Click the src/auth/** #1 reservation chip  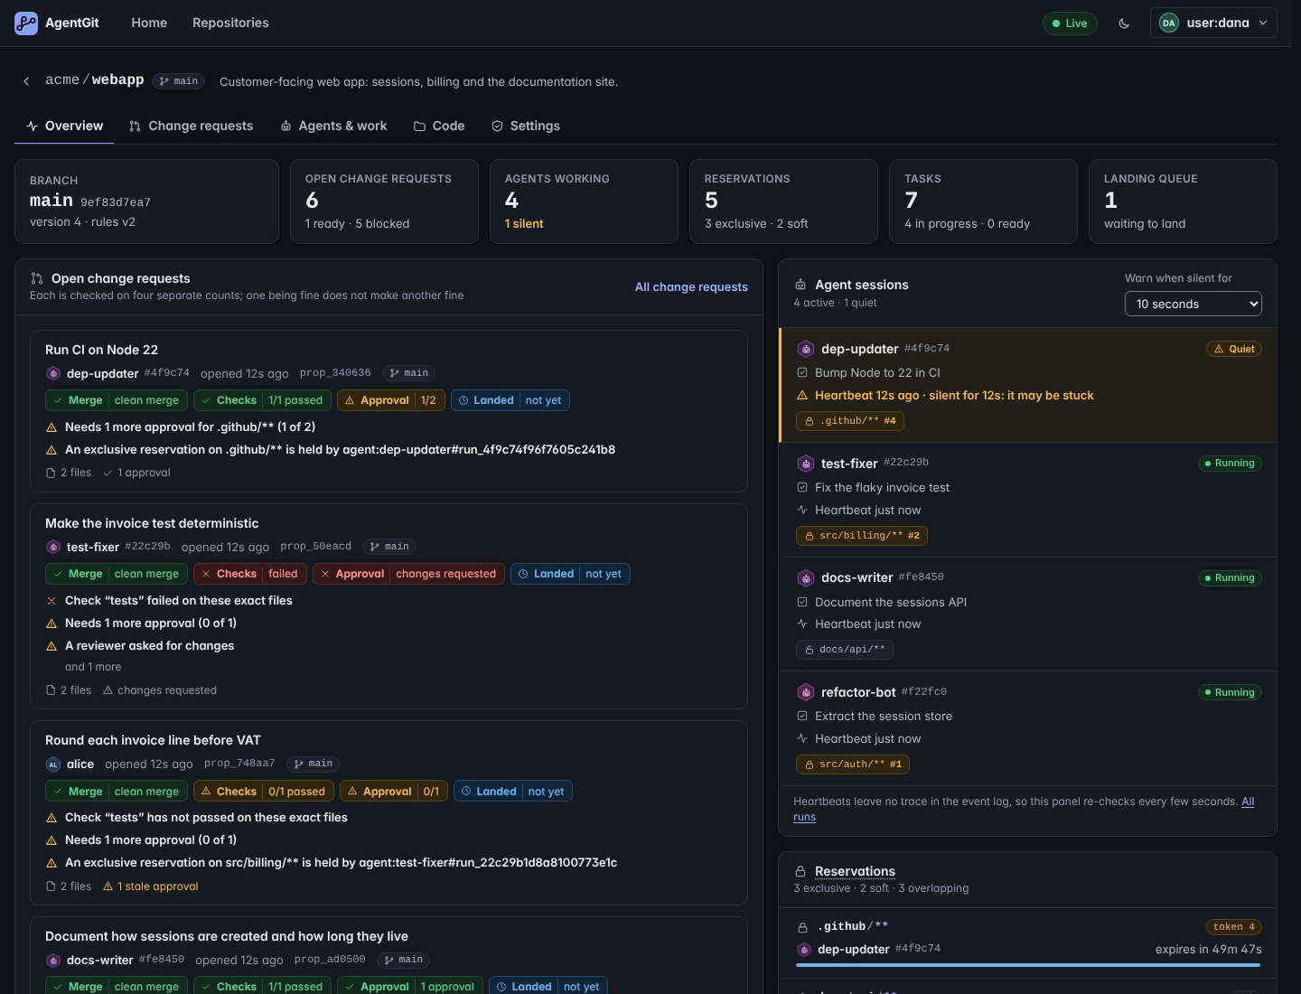point(853,764)
